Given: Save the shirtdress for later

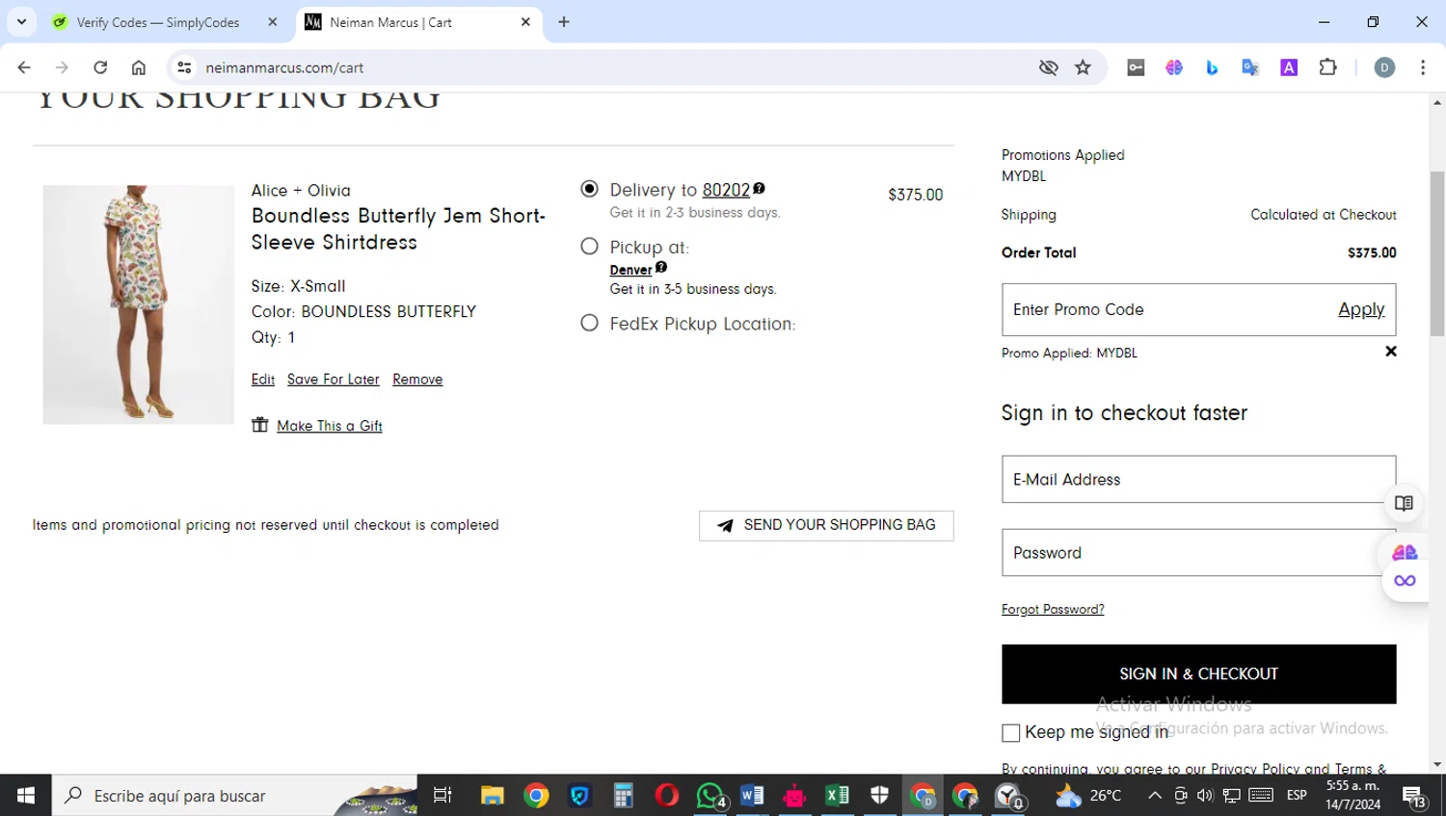Looking at the screenshot, I should click(x=334, y=380).
